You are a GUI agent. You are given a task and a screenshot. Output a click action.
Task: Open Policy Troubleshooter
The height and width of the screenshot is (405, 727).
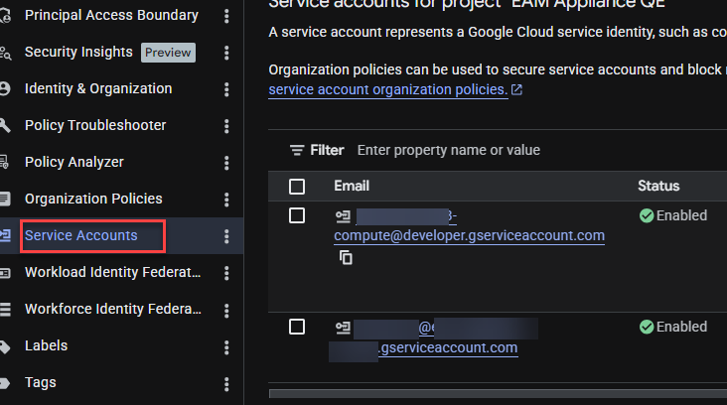95,125
